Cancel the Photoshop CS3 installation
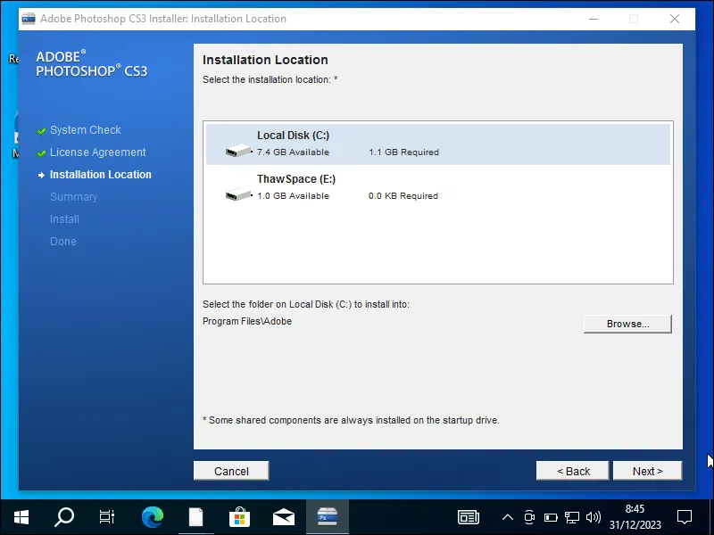The width and height of the screenshot is (714, 535). [x=231, y=471]
